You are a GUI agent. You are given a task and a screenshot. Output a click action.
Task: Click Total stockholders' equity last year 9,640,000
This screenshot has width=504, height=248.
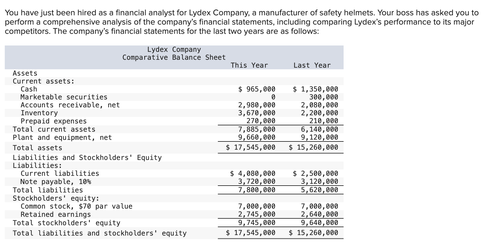coord(319,223)
